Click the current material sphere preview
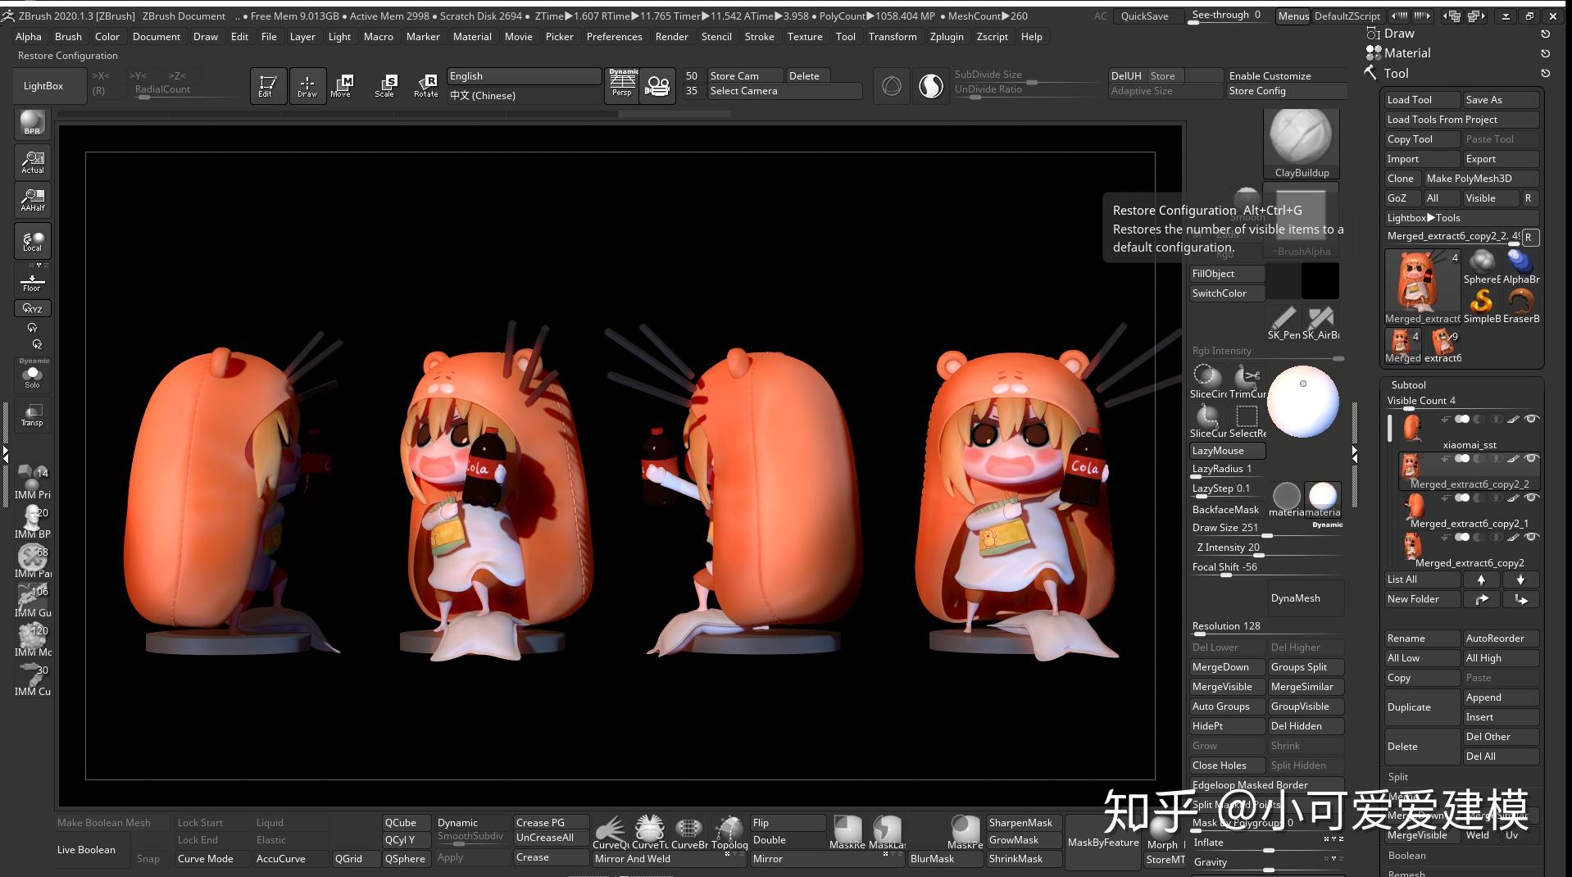 tap(1302, 402)
